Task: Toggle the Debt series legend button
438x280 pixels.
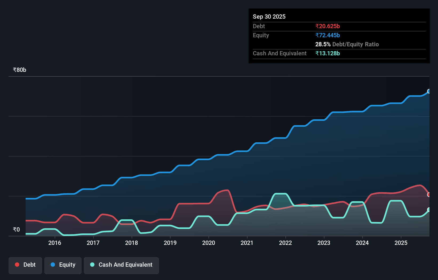Action: tap(25, 265)
